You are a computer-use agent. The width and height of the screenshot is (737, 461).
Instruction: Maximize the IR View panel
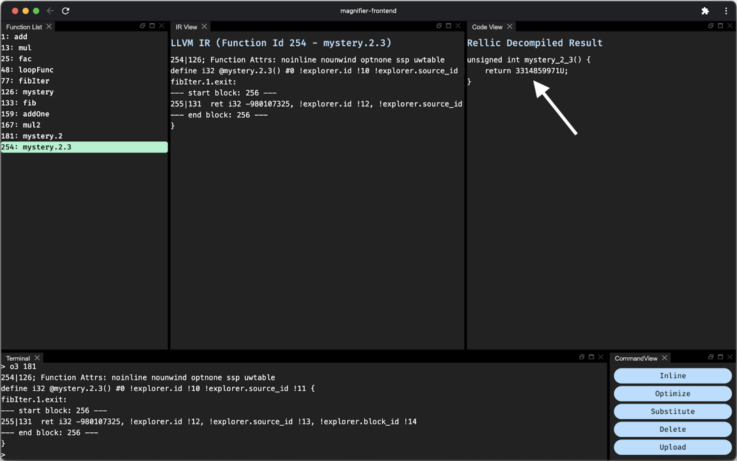click(x=448, y=26)
